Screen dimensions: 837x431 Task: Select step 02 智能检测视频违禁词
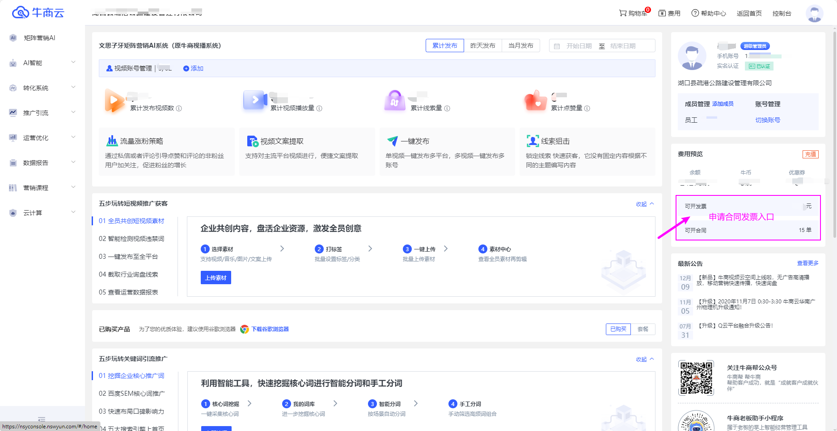(x=131, y=239)
